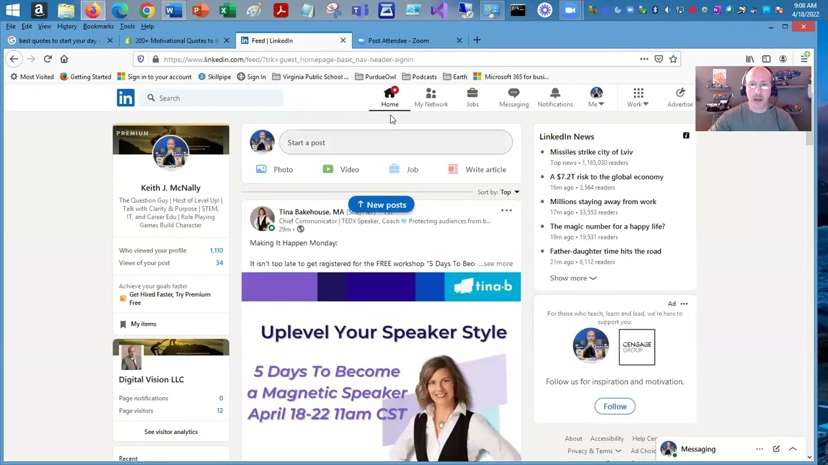The width and height of the screenshot is (828, 465).
Task: Click Start a post box
Action: [x=395, y=143]
